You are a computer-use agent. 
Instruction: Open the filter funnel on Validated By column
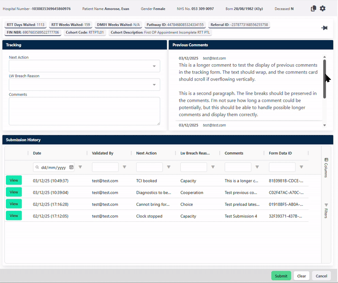[x=124, y=167]
